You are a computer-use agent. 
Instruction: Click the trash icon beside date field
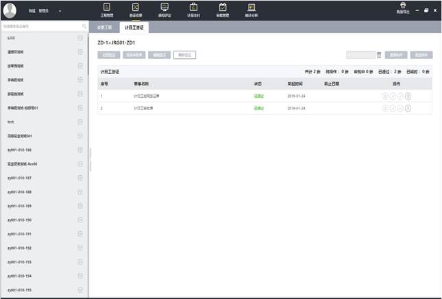(x=379, y=55)
